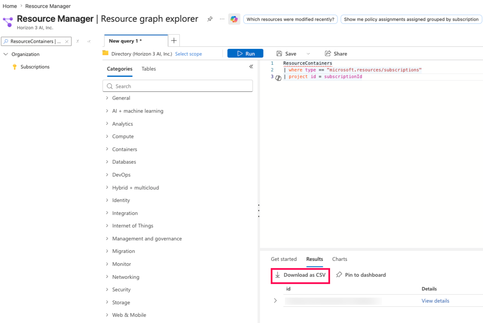Add a new query tab
Image resolution: width=483 pixels, height=323 pixels.
(174, 40)
